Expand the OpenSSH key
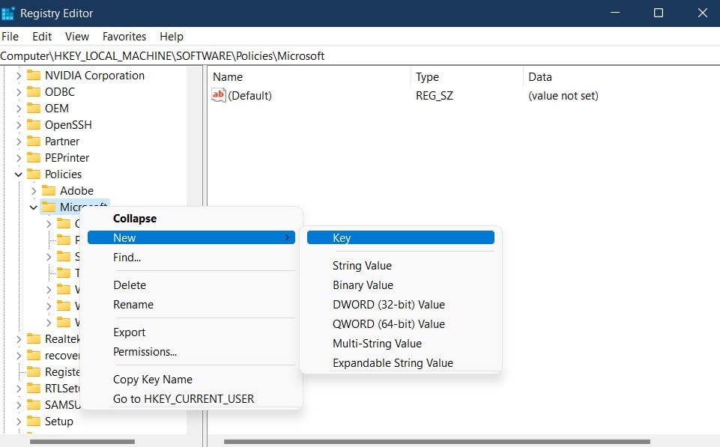This screenshot has height=447, width=720. click(19, 125)
